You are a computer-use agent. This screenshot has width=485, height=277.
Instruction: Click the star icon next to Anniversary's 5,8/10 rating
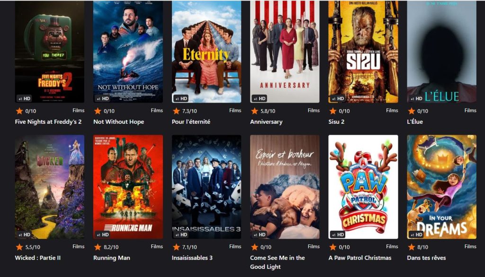click(254, 111)
